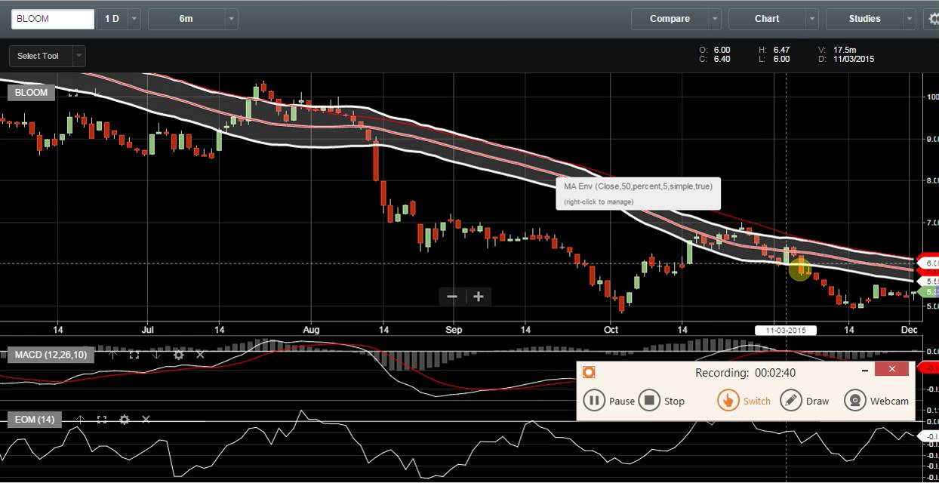Click the BLOOM chart panel label
Image resolution: width=939 pixels, height=483 pixels.
coord(32,93)
